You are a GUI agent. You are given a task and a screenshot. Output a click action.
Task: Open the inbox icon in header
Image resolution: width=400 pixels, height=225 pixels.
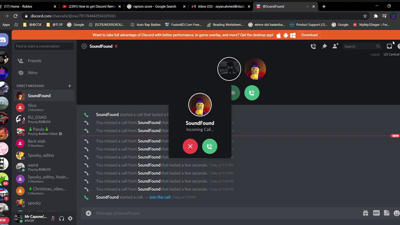389,46
